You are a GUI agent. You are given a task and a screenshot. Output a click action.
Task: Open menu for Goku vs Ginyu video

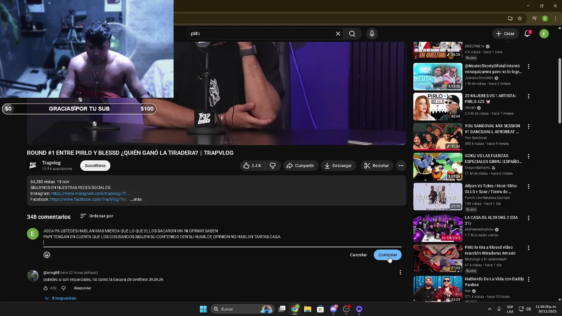529,156
